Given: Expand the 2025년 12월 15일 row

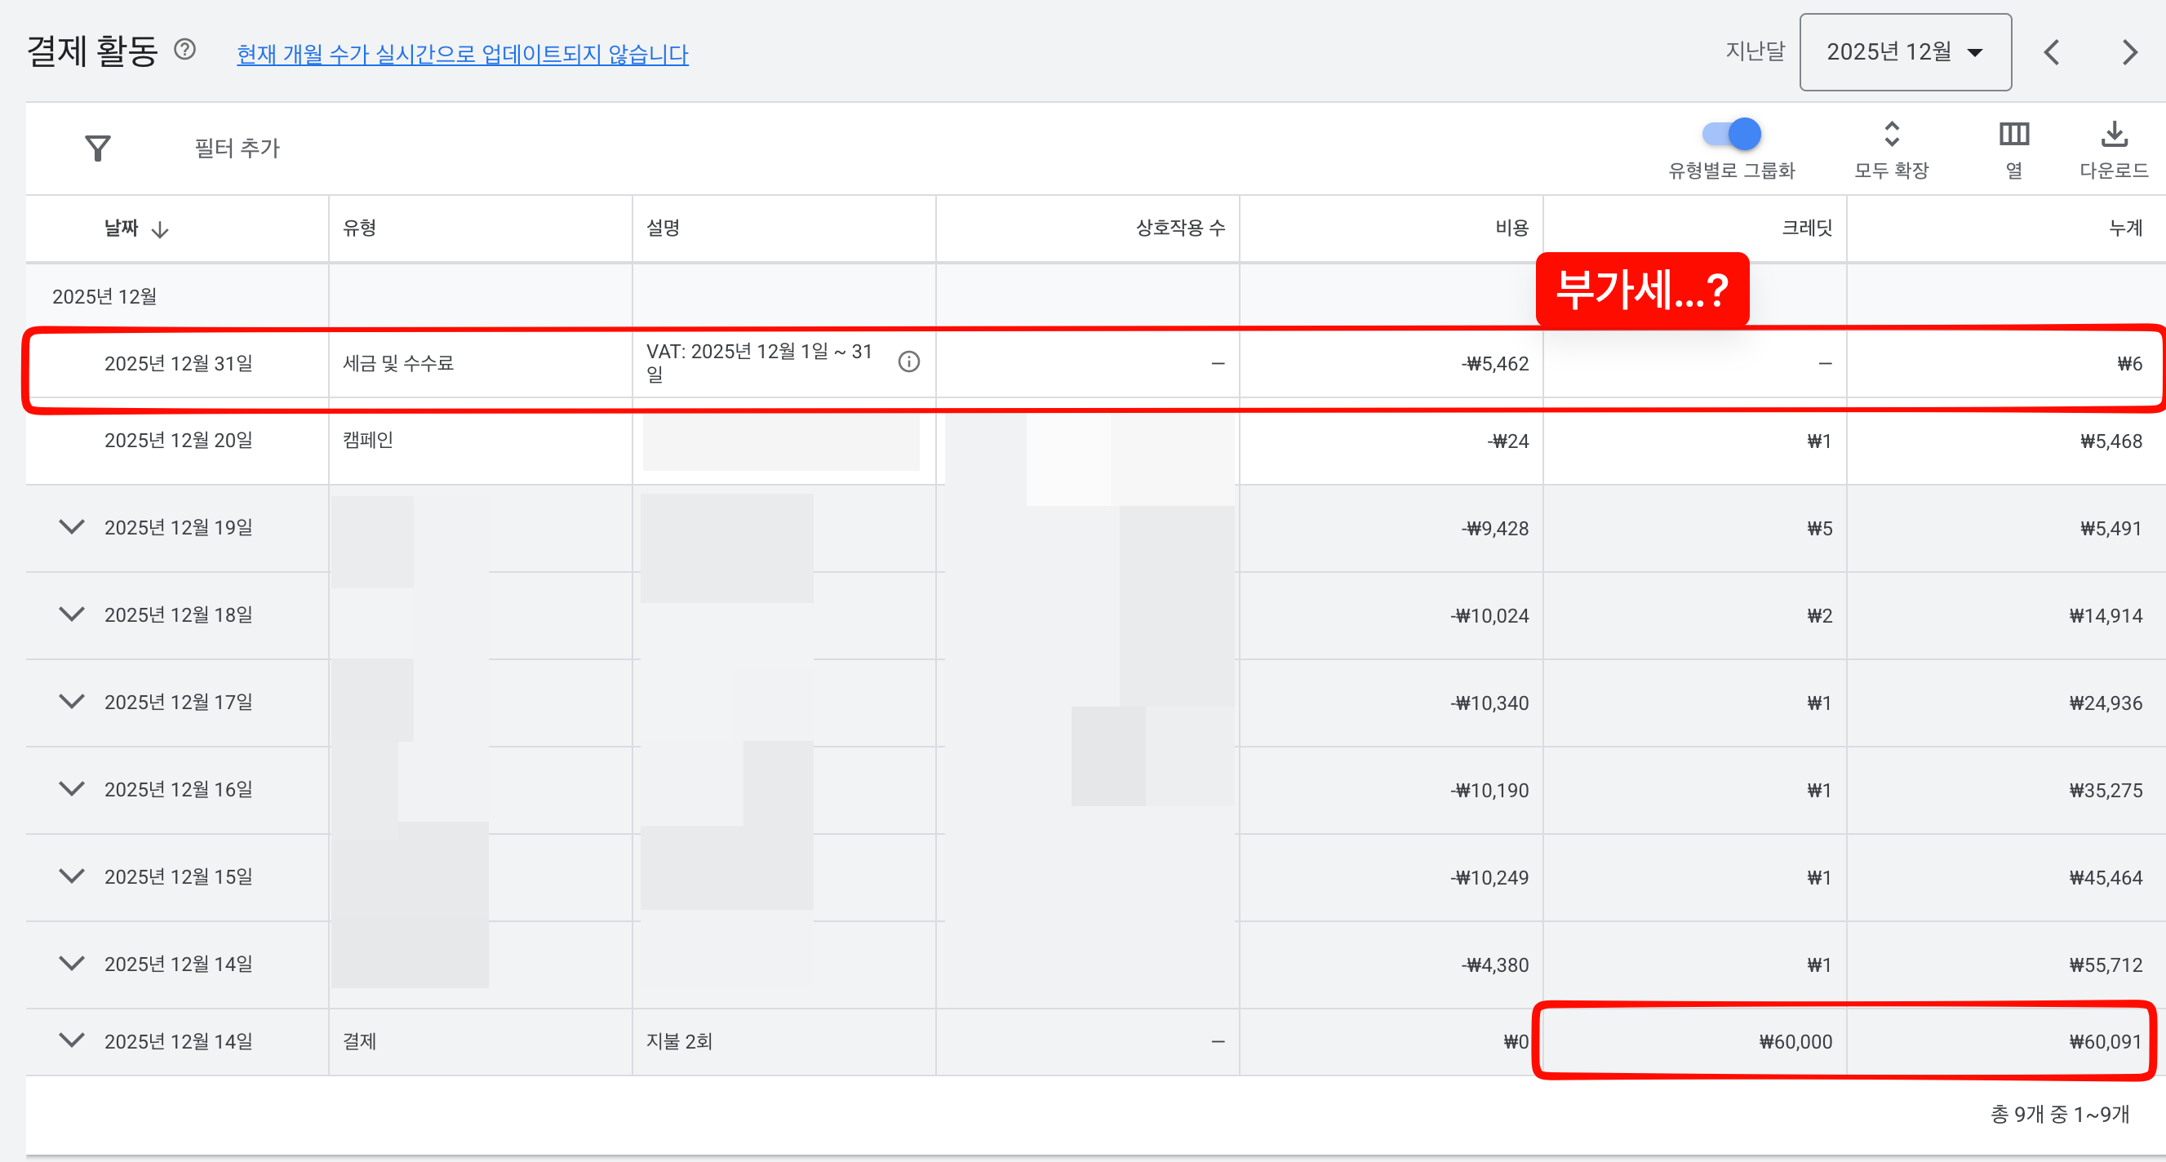Looking at the screenshot, I should pos(73,876).
